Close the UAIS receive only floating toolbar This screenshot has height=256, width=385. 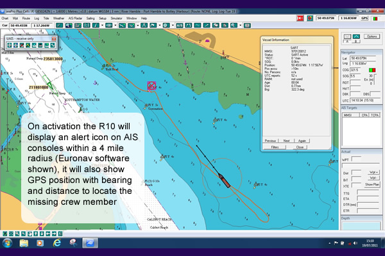click(53, 38)
